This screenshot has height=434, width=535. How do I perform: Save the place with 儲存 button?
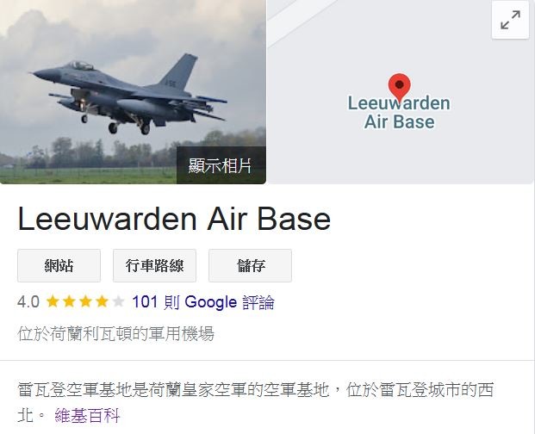coord(250,265)
